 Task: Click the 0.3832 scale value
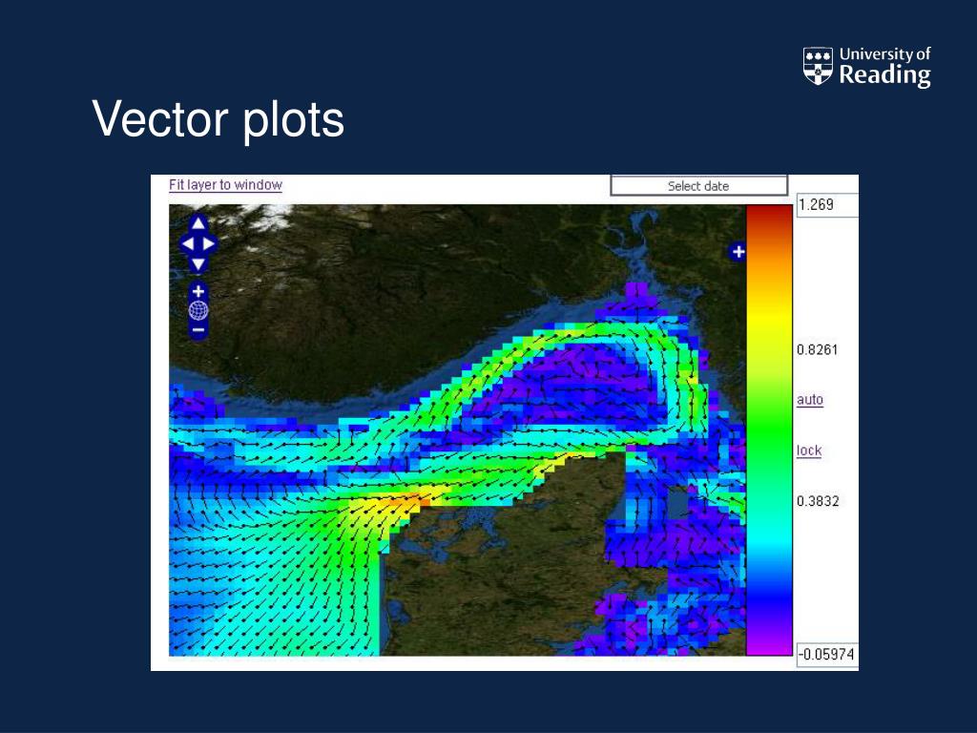[x=818, y=501]
